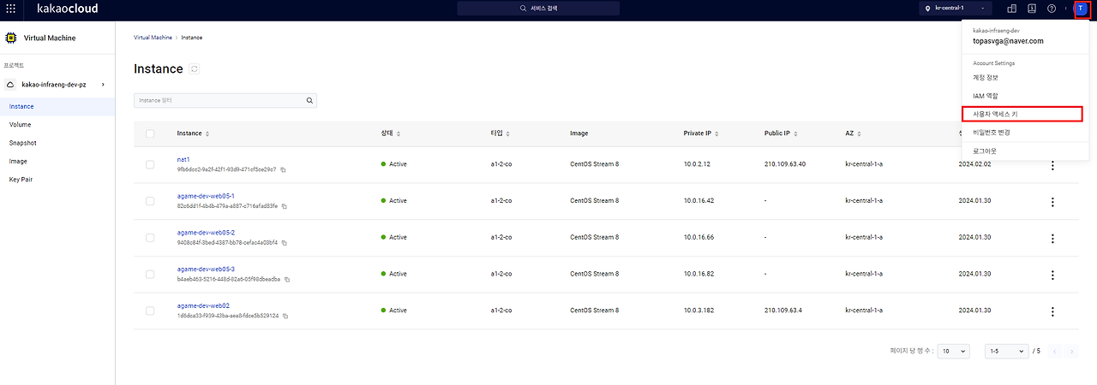Open the help question-mark icon
The width and height of the screenshot is (1097, 385).
point(1052,9)
